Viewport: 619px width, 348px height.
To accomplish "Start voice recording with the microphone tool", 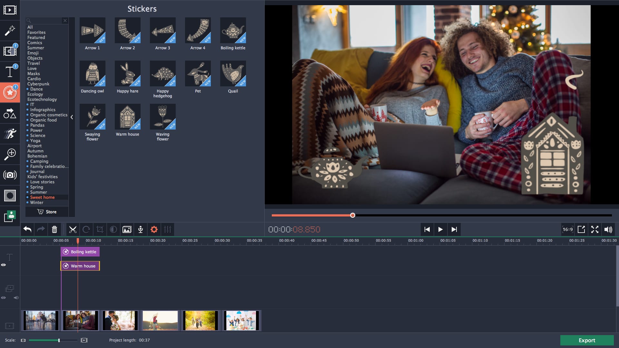I will [141, 229].
